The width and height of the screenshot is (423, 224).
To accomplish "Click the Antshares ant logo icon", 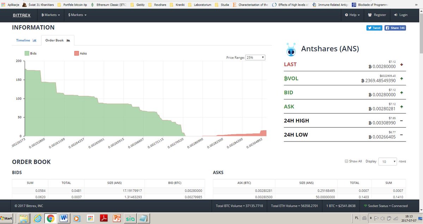I will [x=291, y=49].
